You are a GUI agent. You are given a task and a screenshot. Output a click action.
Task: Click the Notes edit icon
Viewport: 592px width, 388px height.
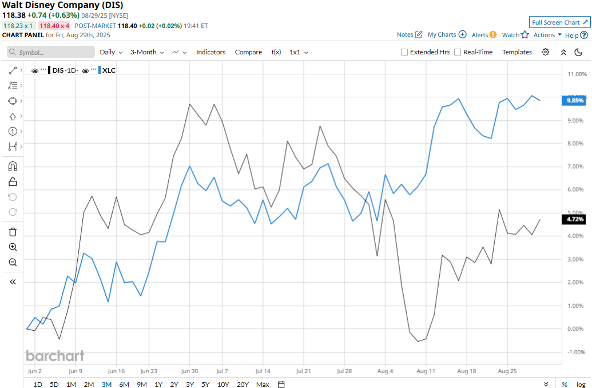(418, 34)
